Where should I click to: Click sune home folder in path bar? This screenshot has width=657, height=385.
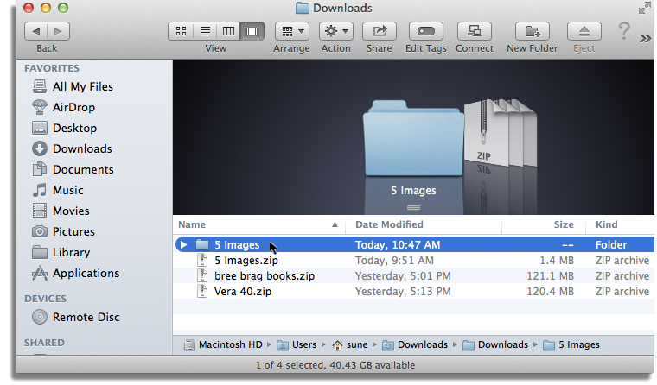click(x=350, y=344)
